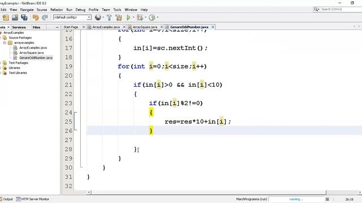This screenshot has width=362, height=203.
Task: Click the search magnifier icon
Action: 316,9
